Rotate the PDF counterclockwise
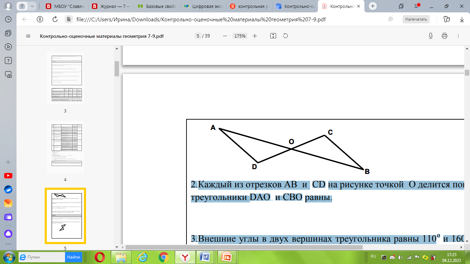470x264 pixels. coord(285,36)
